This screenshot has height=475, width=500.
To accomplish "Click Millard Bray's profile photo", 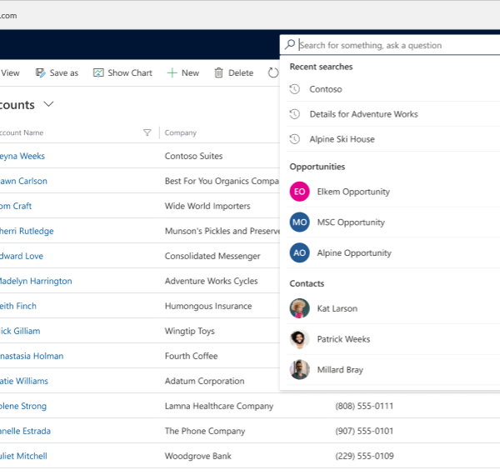I will click(299, 369).
